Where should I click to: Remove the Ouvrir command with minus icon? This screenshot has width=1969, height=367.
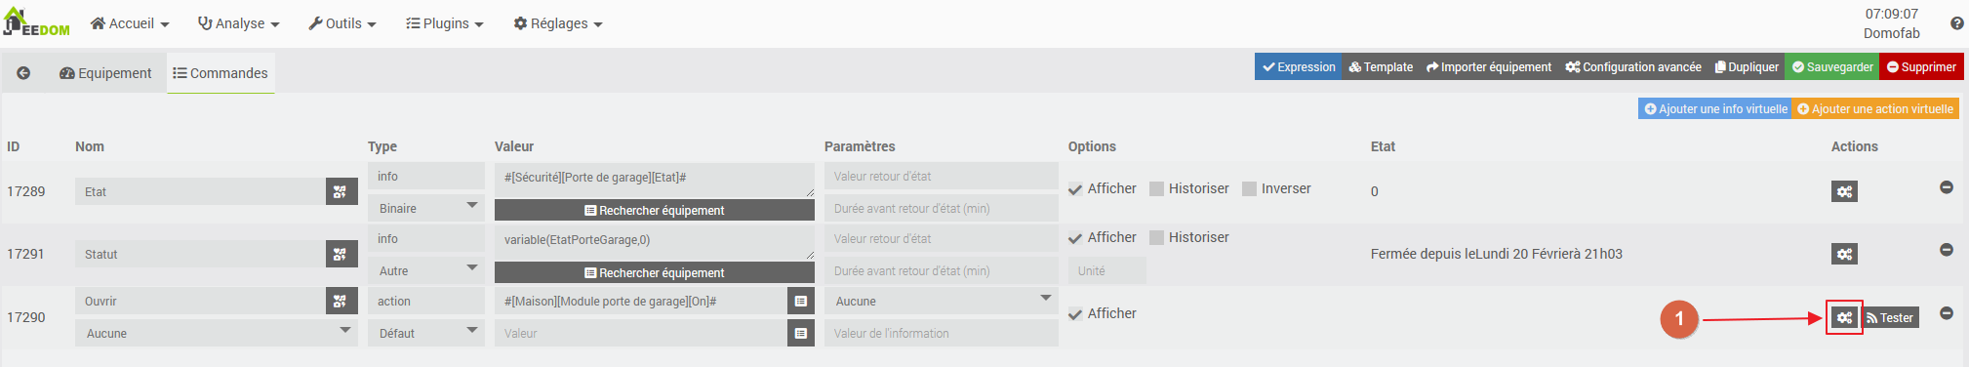[1946, 313]
